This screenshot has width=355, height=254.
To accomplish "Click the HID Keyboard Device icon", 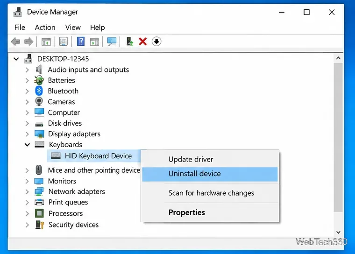I will tap(56, 155).
